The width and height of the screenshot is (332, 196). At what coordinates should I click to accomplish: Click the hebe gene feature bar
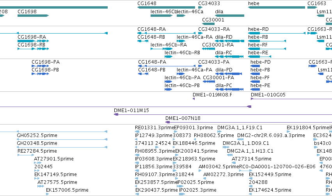pos(277,7)
